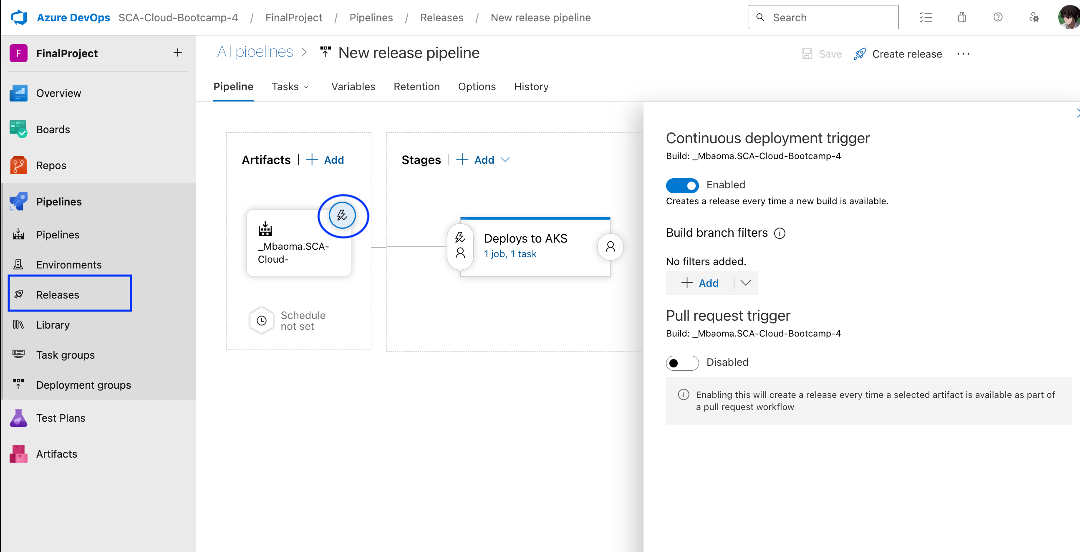Image resolution: width=1080 pixels, height=552 pixels.
Task: Enable the pull request trigger toggle
Action: click(682, 362)
